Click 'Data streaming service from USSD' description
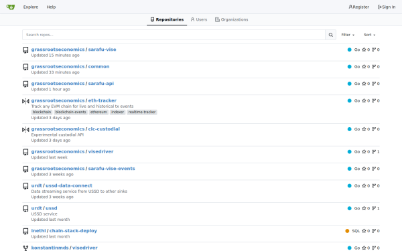 click(x=79, y=191)
